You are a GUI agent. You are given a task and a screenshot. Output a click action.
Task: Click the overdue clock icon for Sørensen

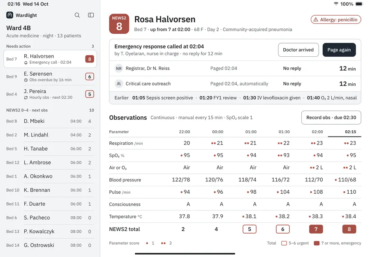coord(26,80)
